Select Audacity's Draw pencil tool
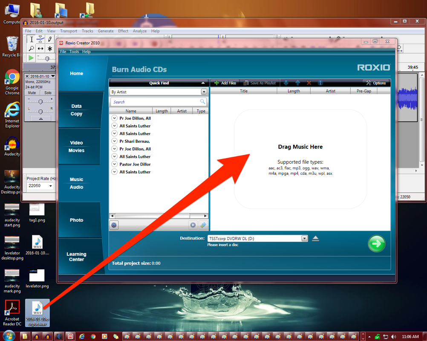The width and height of the screenshot is (427, 341). 49,39
